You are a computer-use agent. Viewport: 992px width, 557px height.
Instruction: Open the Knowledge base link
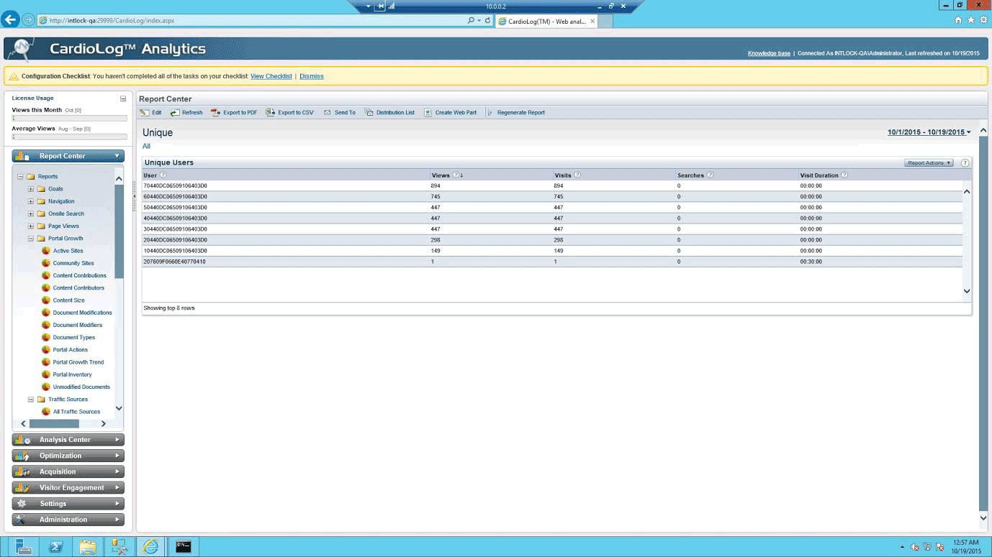pos(769,53)
